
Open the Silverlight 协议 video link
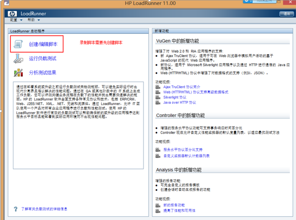pos(174,97)
